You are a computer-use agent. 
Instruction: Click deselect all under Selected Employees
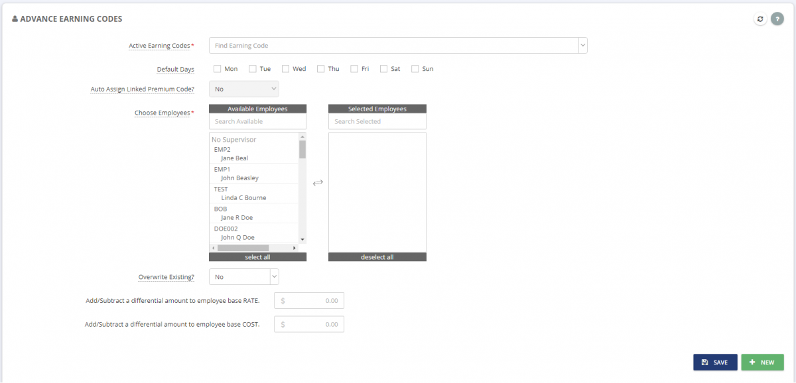(377, 257)
